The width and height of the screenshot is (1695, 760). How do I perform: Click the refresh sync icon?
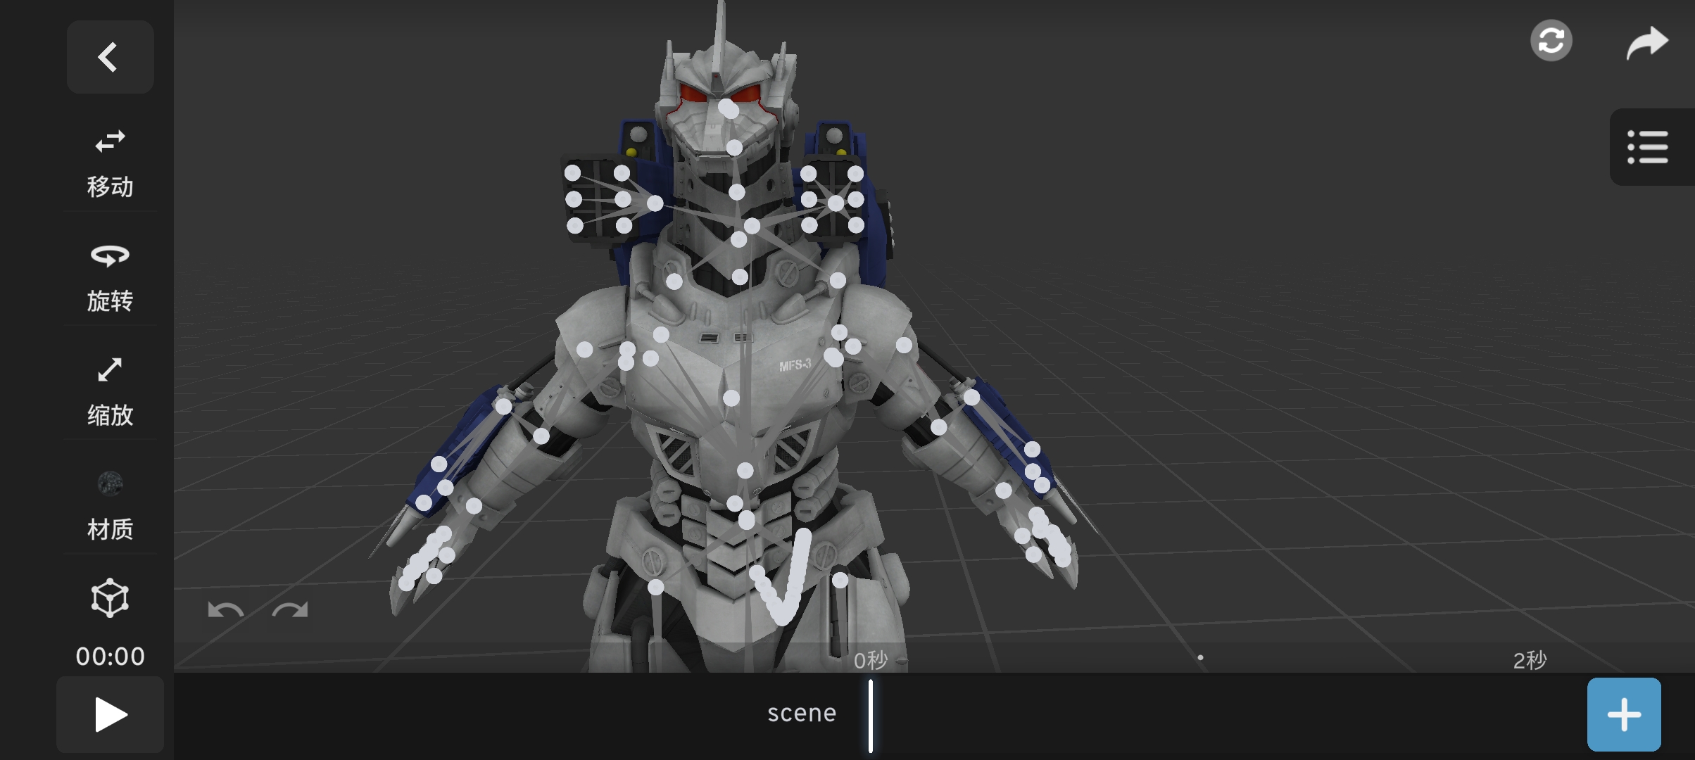coord(1551,41)
